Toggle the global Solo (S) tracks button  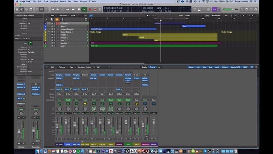click(62, 19)
